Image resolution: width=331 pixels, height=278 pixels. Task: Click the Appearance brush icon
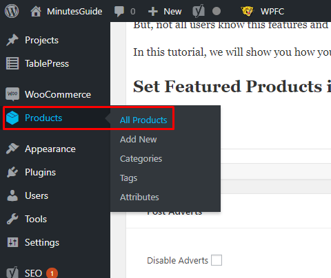[12, 149]
